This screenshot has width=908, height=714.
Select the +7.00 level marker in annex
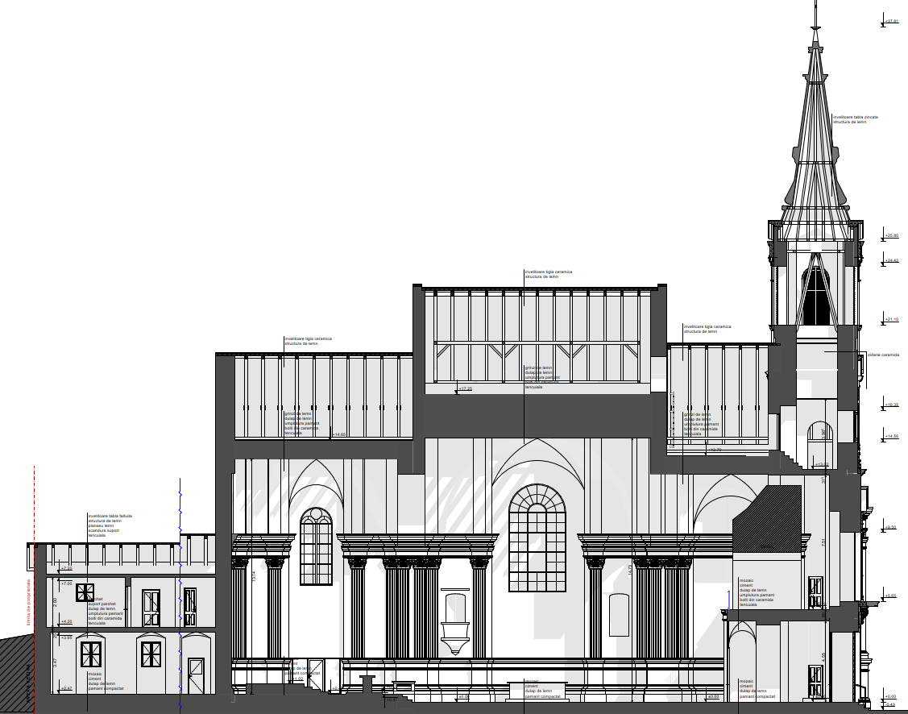click(x=66, y=583)
